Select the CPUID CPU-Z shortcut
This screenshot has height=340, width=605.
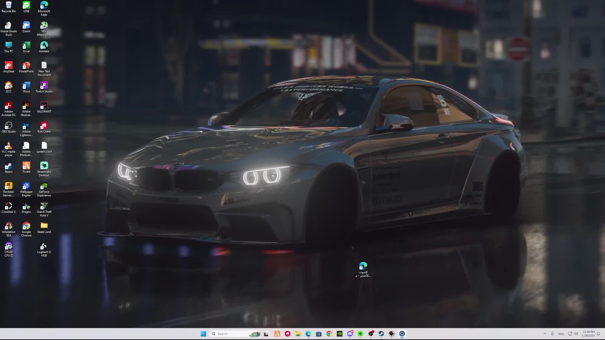point(9,250)
